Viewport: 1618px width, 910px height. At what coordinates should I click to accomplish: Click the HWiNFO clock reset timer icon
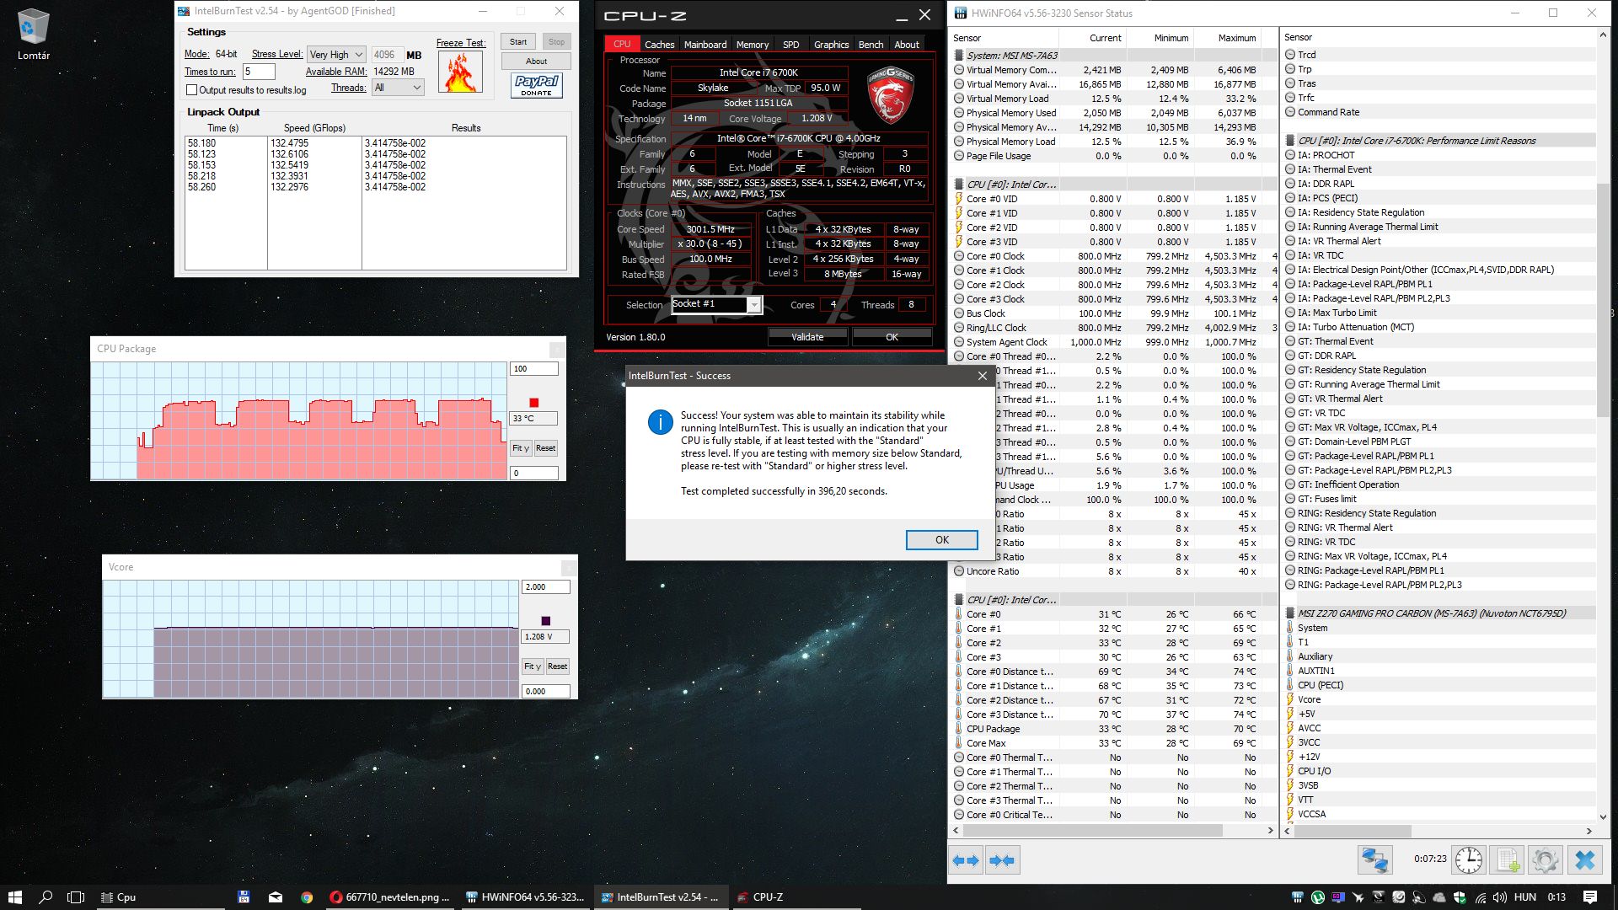coord(1468,860)
